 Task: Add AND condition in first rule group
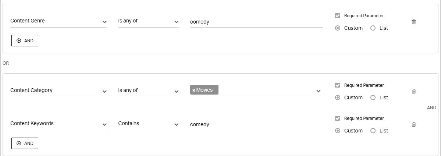(x=25, y=40)
